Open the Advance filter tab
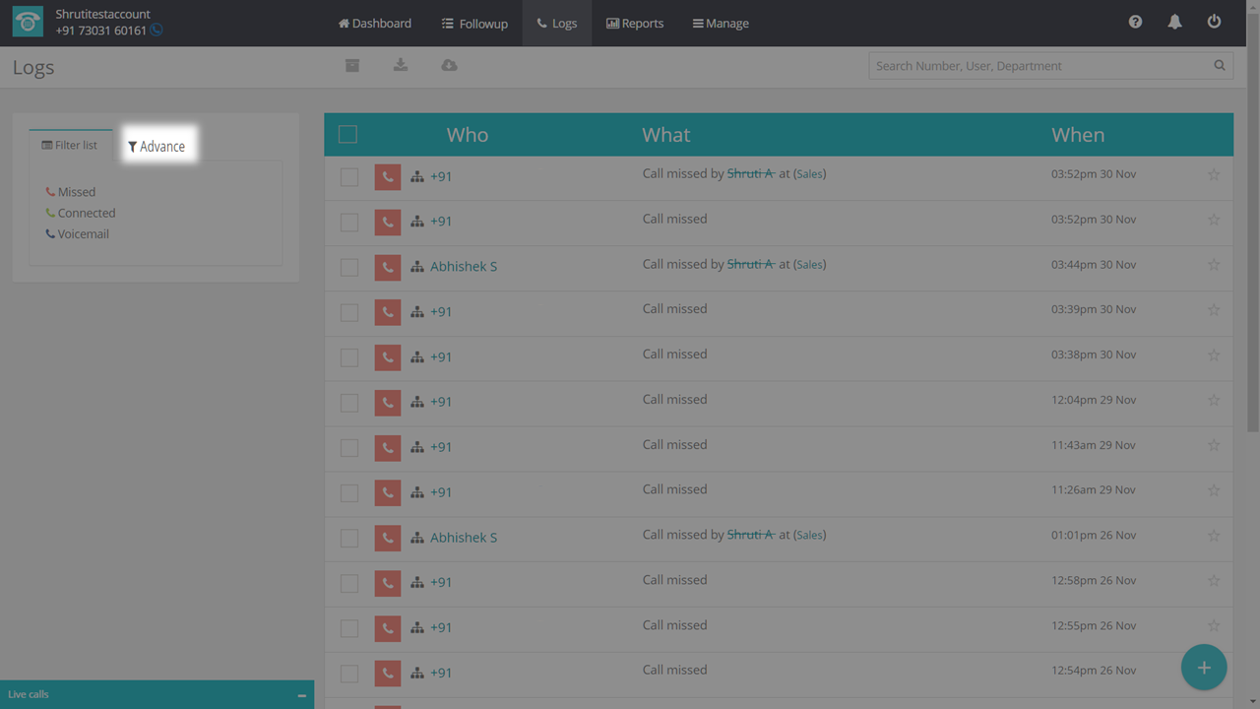 [x=157, y=146]
